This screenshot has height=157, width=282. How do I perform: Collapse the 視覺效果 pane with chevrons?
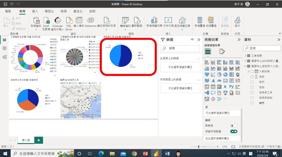point(238,40)
